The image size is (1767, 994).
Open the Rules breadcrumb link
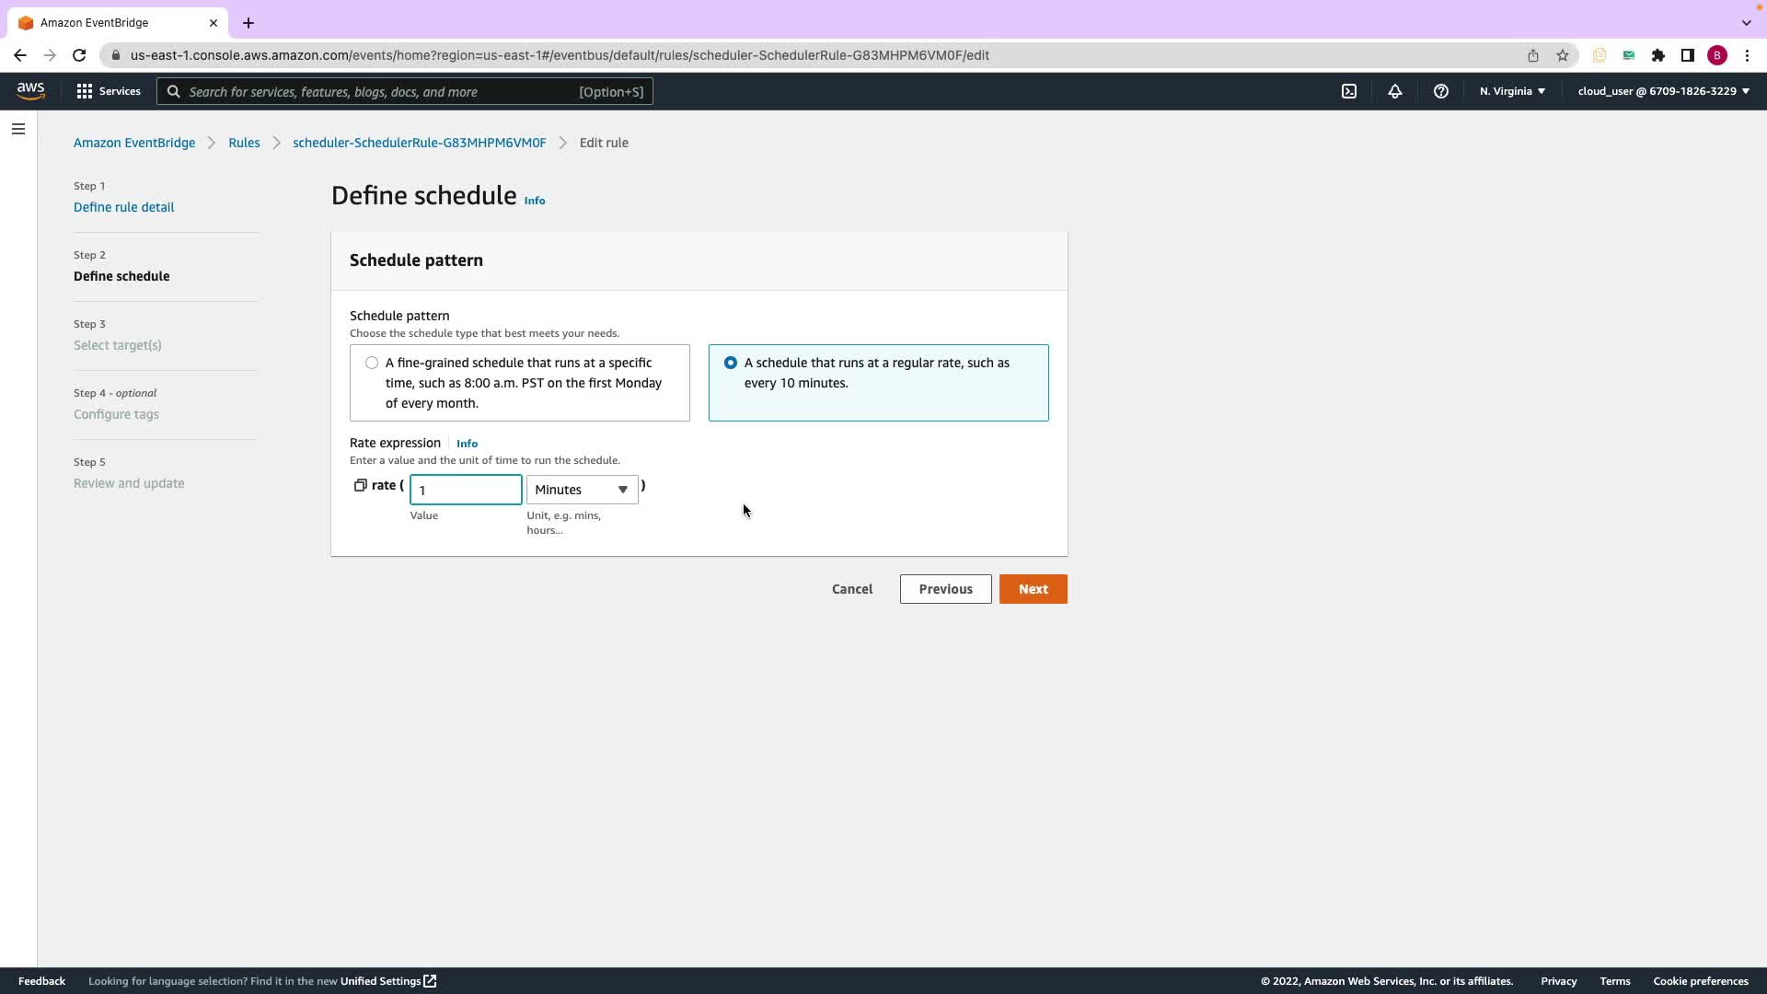244,143
